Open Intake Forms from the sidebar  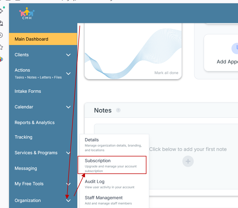click(28, 91)
